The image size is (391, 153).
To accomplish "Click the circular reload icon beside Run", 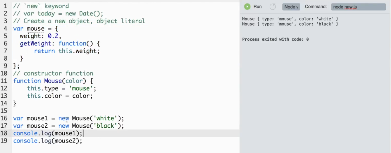I will click(273, 7).
